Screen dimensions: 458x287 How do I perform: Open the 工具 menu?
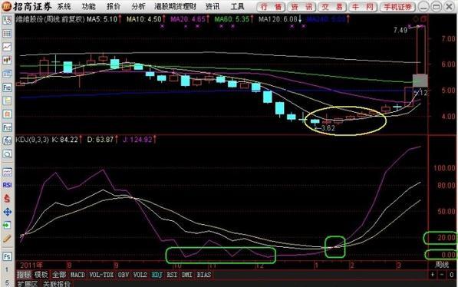(237, 6)
